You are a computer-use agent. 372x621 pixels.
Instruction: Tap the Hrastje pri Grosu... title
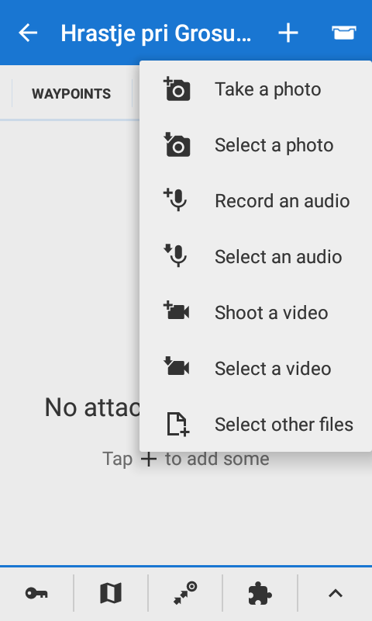(156, 33)
